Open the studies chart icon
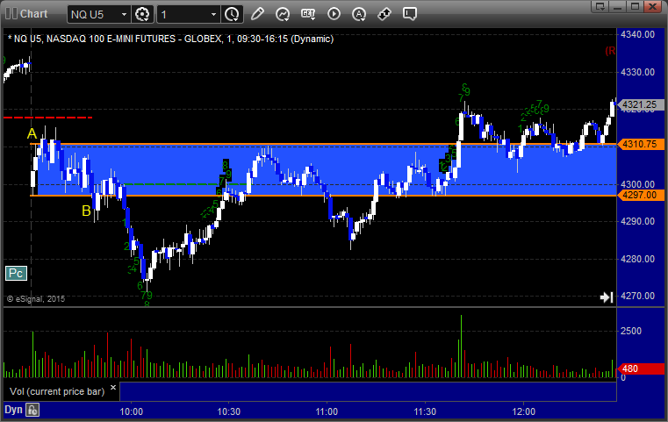Image resolution: width=668 pixels, height=422 pixels. point(283,14)
